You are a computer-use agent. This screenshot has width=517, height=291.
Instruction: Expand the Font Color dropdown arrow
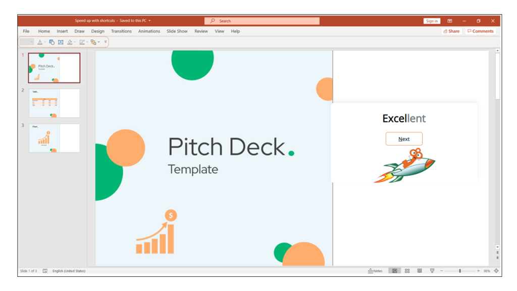click(45, 42)
